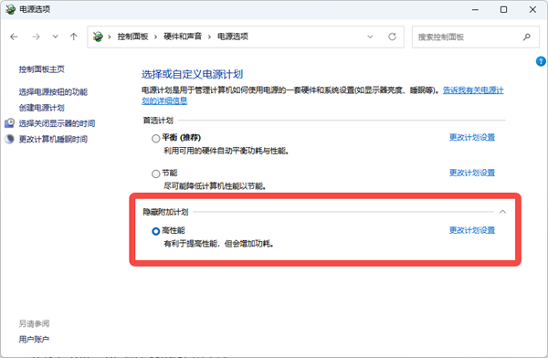
Task: Open 控制面板主页 link
Action: (42, 69)
